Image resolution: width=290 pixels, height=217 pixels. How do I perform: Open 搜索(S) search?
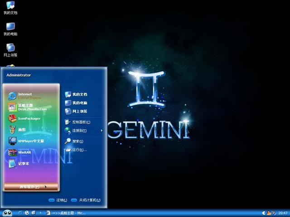coord(74,141)
